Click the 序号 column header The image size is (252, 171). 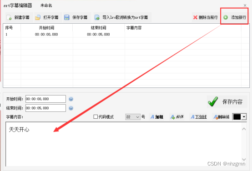point(12,28)
